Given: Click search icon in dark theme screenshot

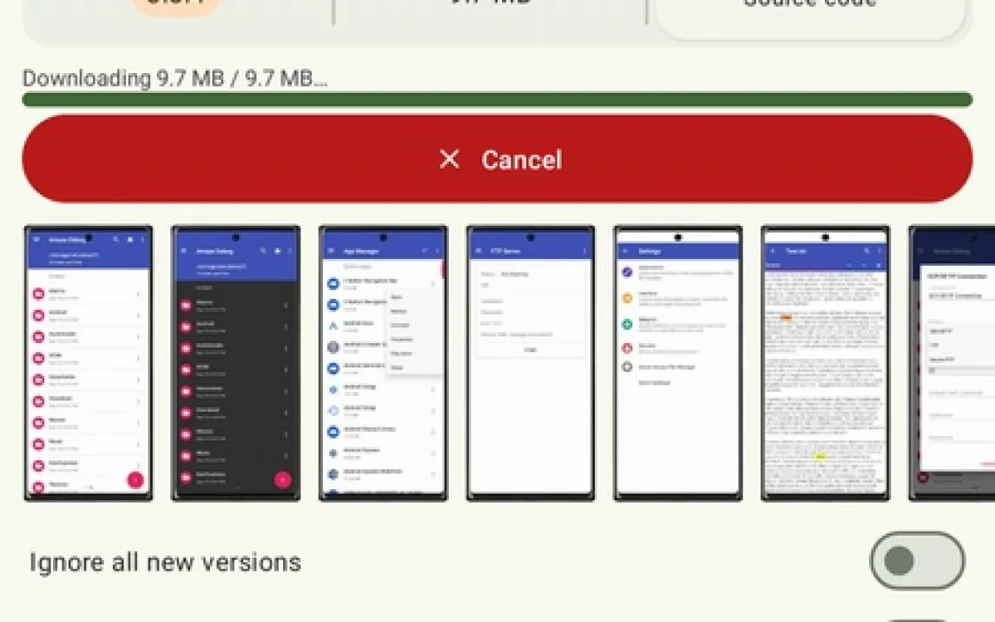Looking at the screenshot, I should point(263,251).
